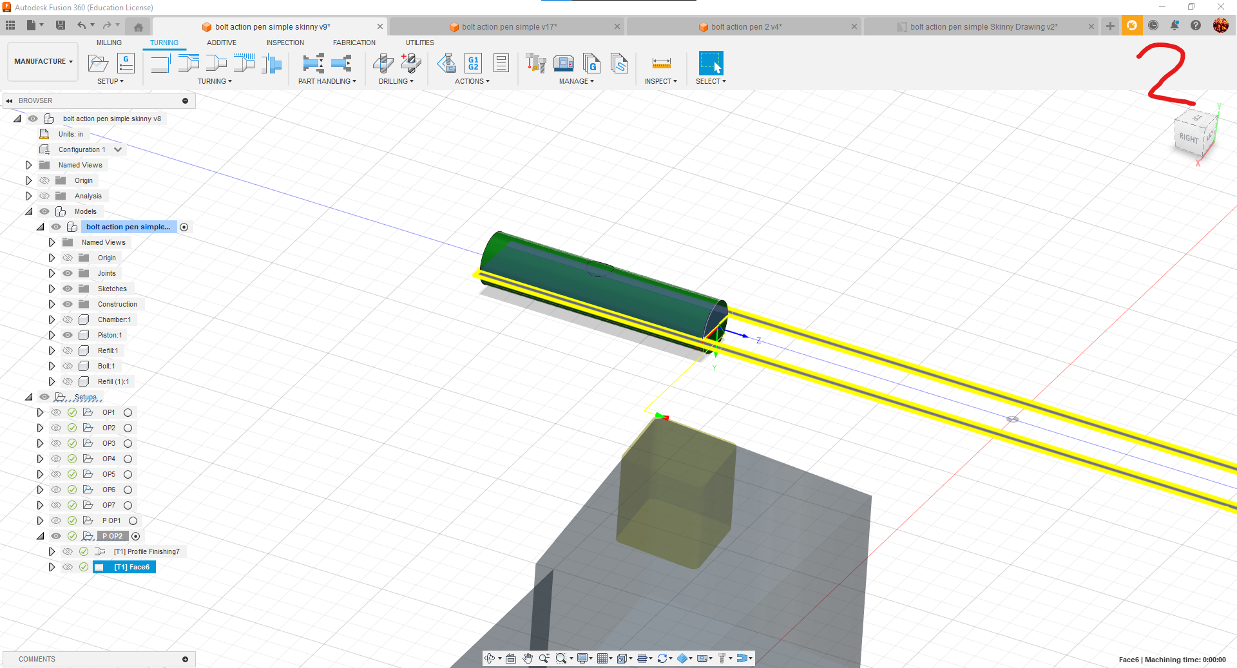Activate the Select tool icon
The image size is (1237, 668).
click(711, 63)
